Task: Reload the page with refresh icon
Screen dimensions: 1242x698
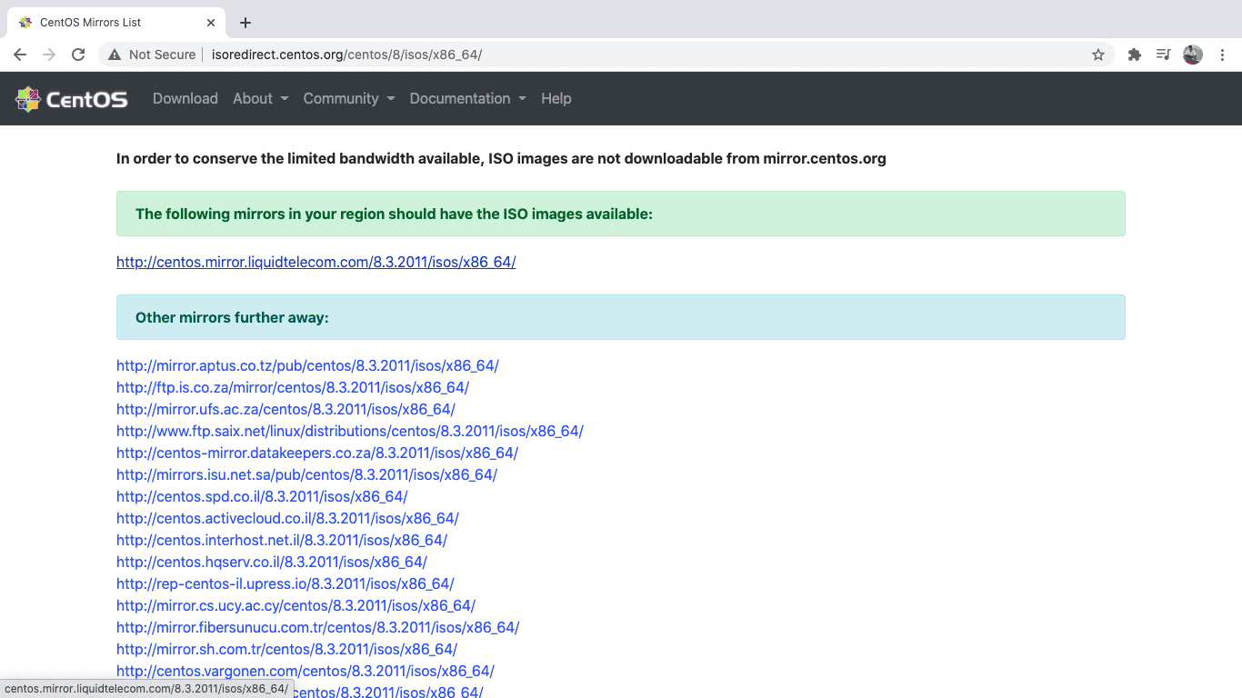Action: (x=78, y=55)
